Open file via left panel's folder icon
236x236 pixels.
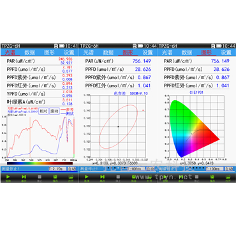pos(71,177)
